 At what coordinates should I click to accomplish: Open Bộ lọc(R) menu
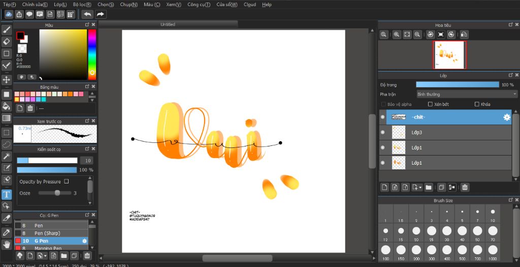(82, 5)
